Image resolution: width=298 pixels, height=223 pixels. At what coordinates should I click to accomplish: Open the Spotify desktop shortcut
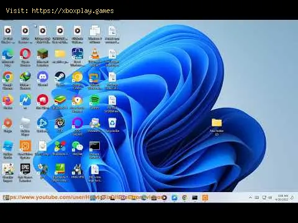[x=95, y=102]
